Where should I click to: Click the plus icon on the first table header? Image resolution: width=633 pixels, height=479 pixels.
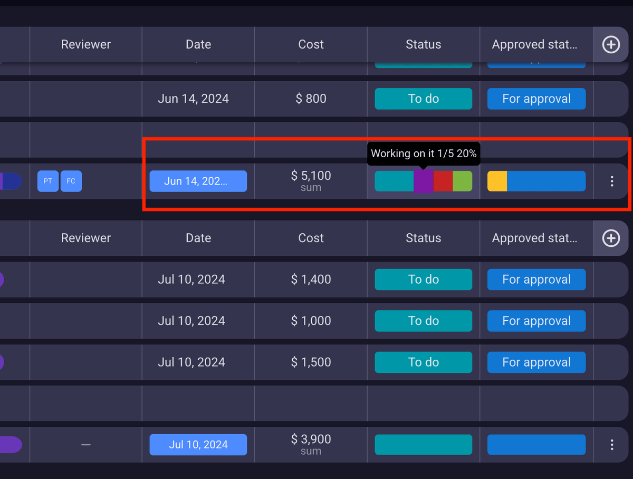[x=611, y=44]
